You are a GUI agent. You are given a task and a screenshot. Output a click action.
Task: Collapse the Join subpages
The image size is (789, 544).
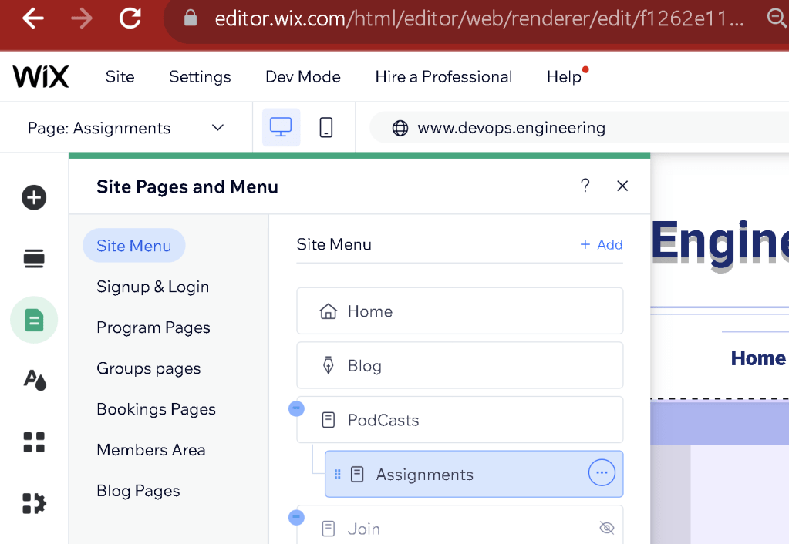(x=296, y=517)
